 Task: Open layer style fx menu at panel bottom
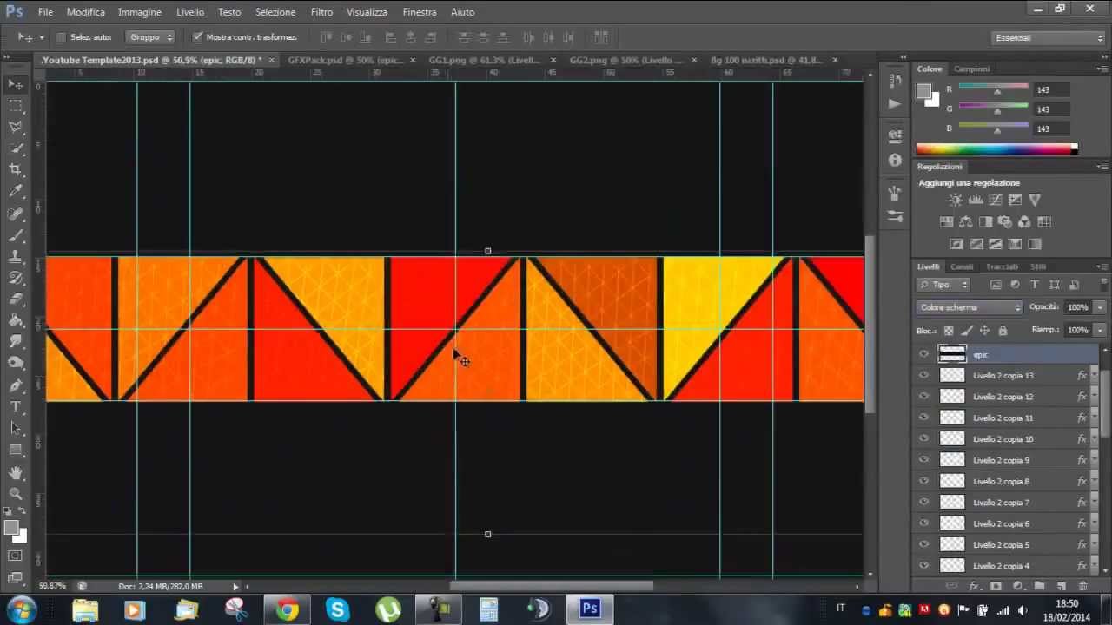click(x=974, y=587)
